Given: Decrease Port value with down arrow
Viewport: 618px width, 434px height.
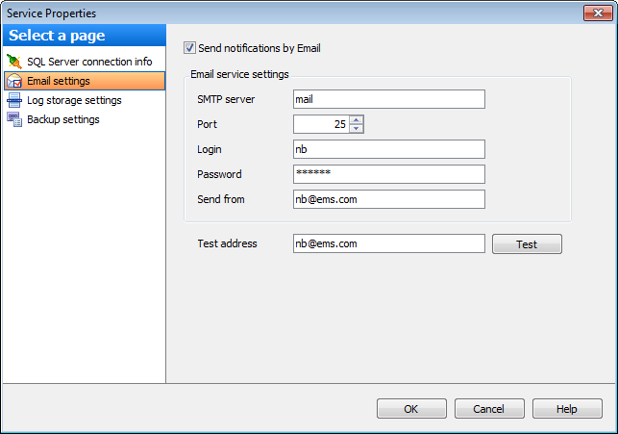Looking at the screenshot, I should point(357,129).
